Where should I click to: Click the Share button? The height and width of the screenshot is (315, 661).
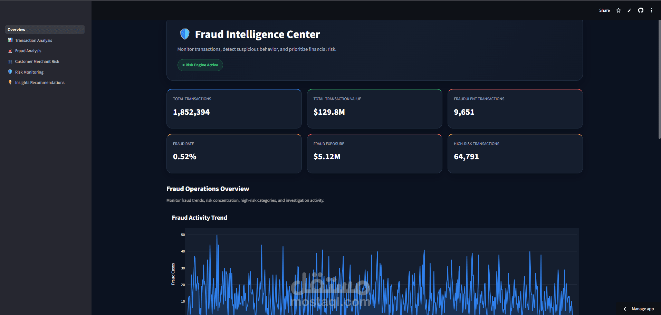[604, 10]
